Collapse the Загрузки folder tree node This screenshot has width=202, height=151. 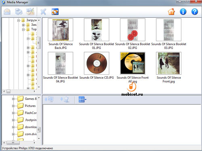pos(19,21)
